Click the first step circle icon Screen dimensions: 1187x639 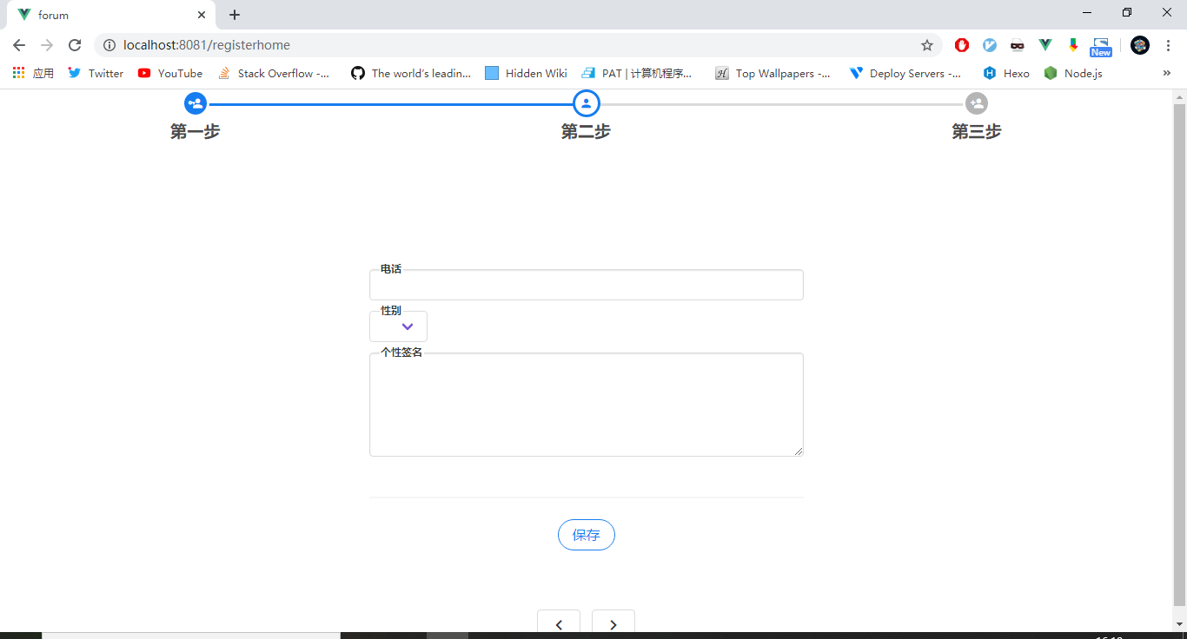click(196, 103)
